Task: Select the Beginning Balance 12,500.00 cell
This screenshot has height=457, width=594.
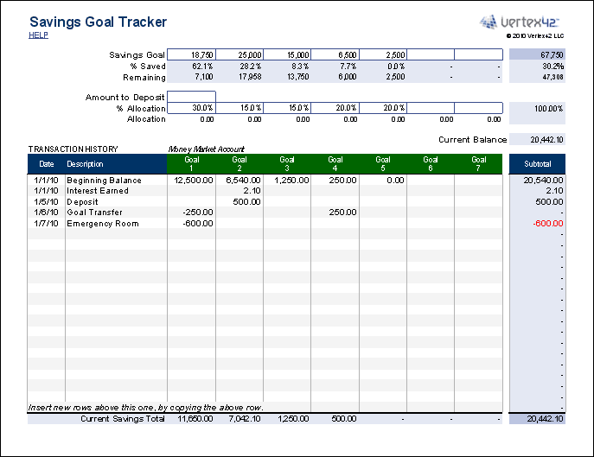Action: [192, 180]
